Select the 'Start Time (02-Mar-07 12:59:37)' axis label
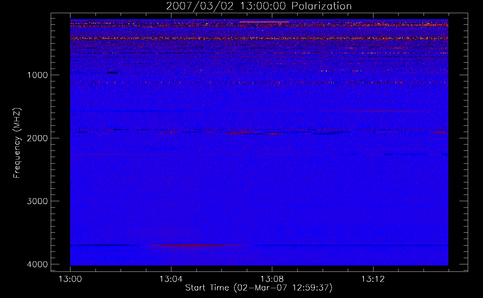 click(259, 288)
